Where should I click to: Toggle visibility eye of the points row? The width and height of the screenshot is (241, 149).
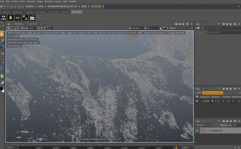coord(197,101)
